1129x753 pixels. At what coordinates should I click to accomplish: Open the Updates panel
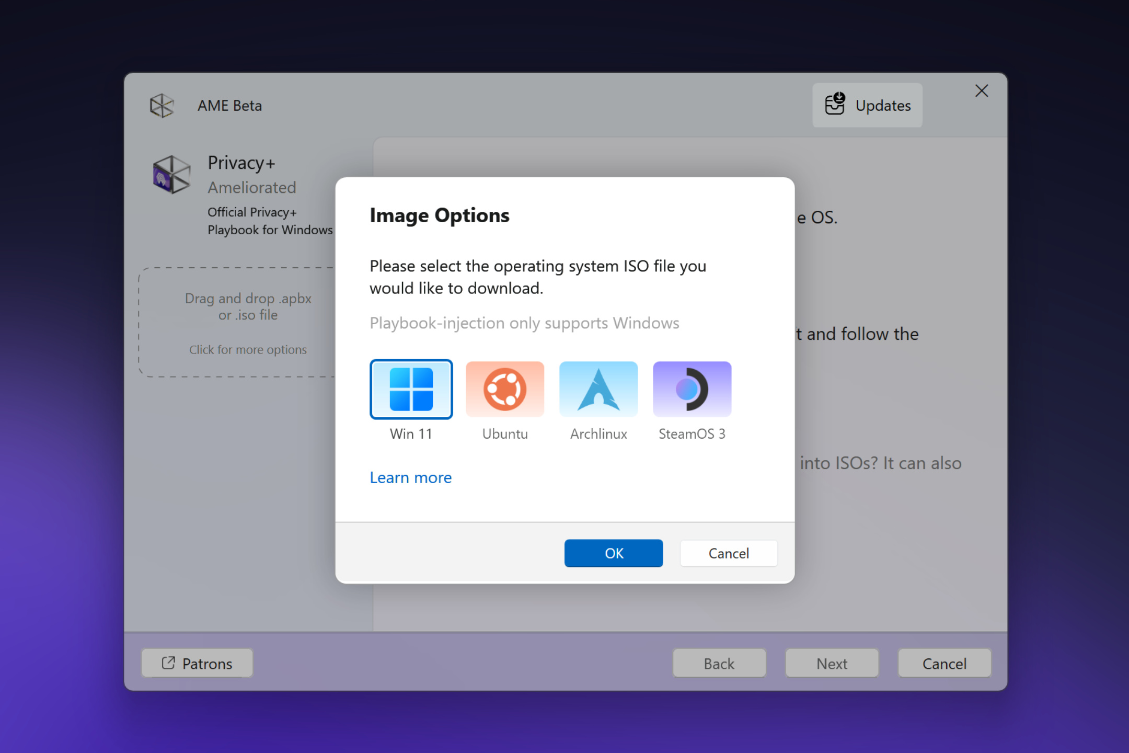(x=867, y=105)
